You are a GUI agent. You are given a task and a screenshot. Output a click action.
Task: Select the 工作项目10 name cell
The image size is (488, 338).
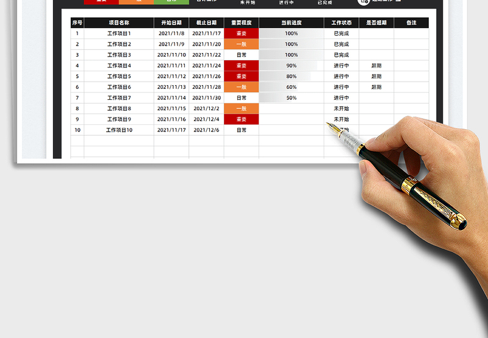[x=118, y=130]
